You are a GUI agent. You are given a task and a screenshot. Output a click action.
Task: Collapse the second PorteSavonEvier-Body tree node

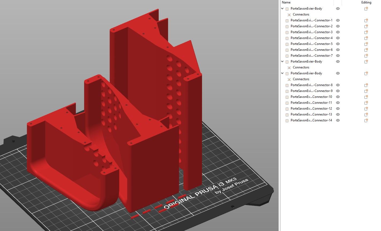[x=282, y=61]
